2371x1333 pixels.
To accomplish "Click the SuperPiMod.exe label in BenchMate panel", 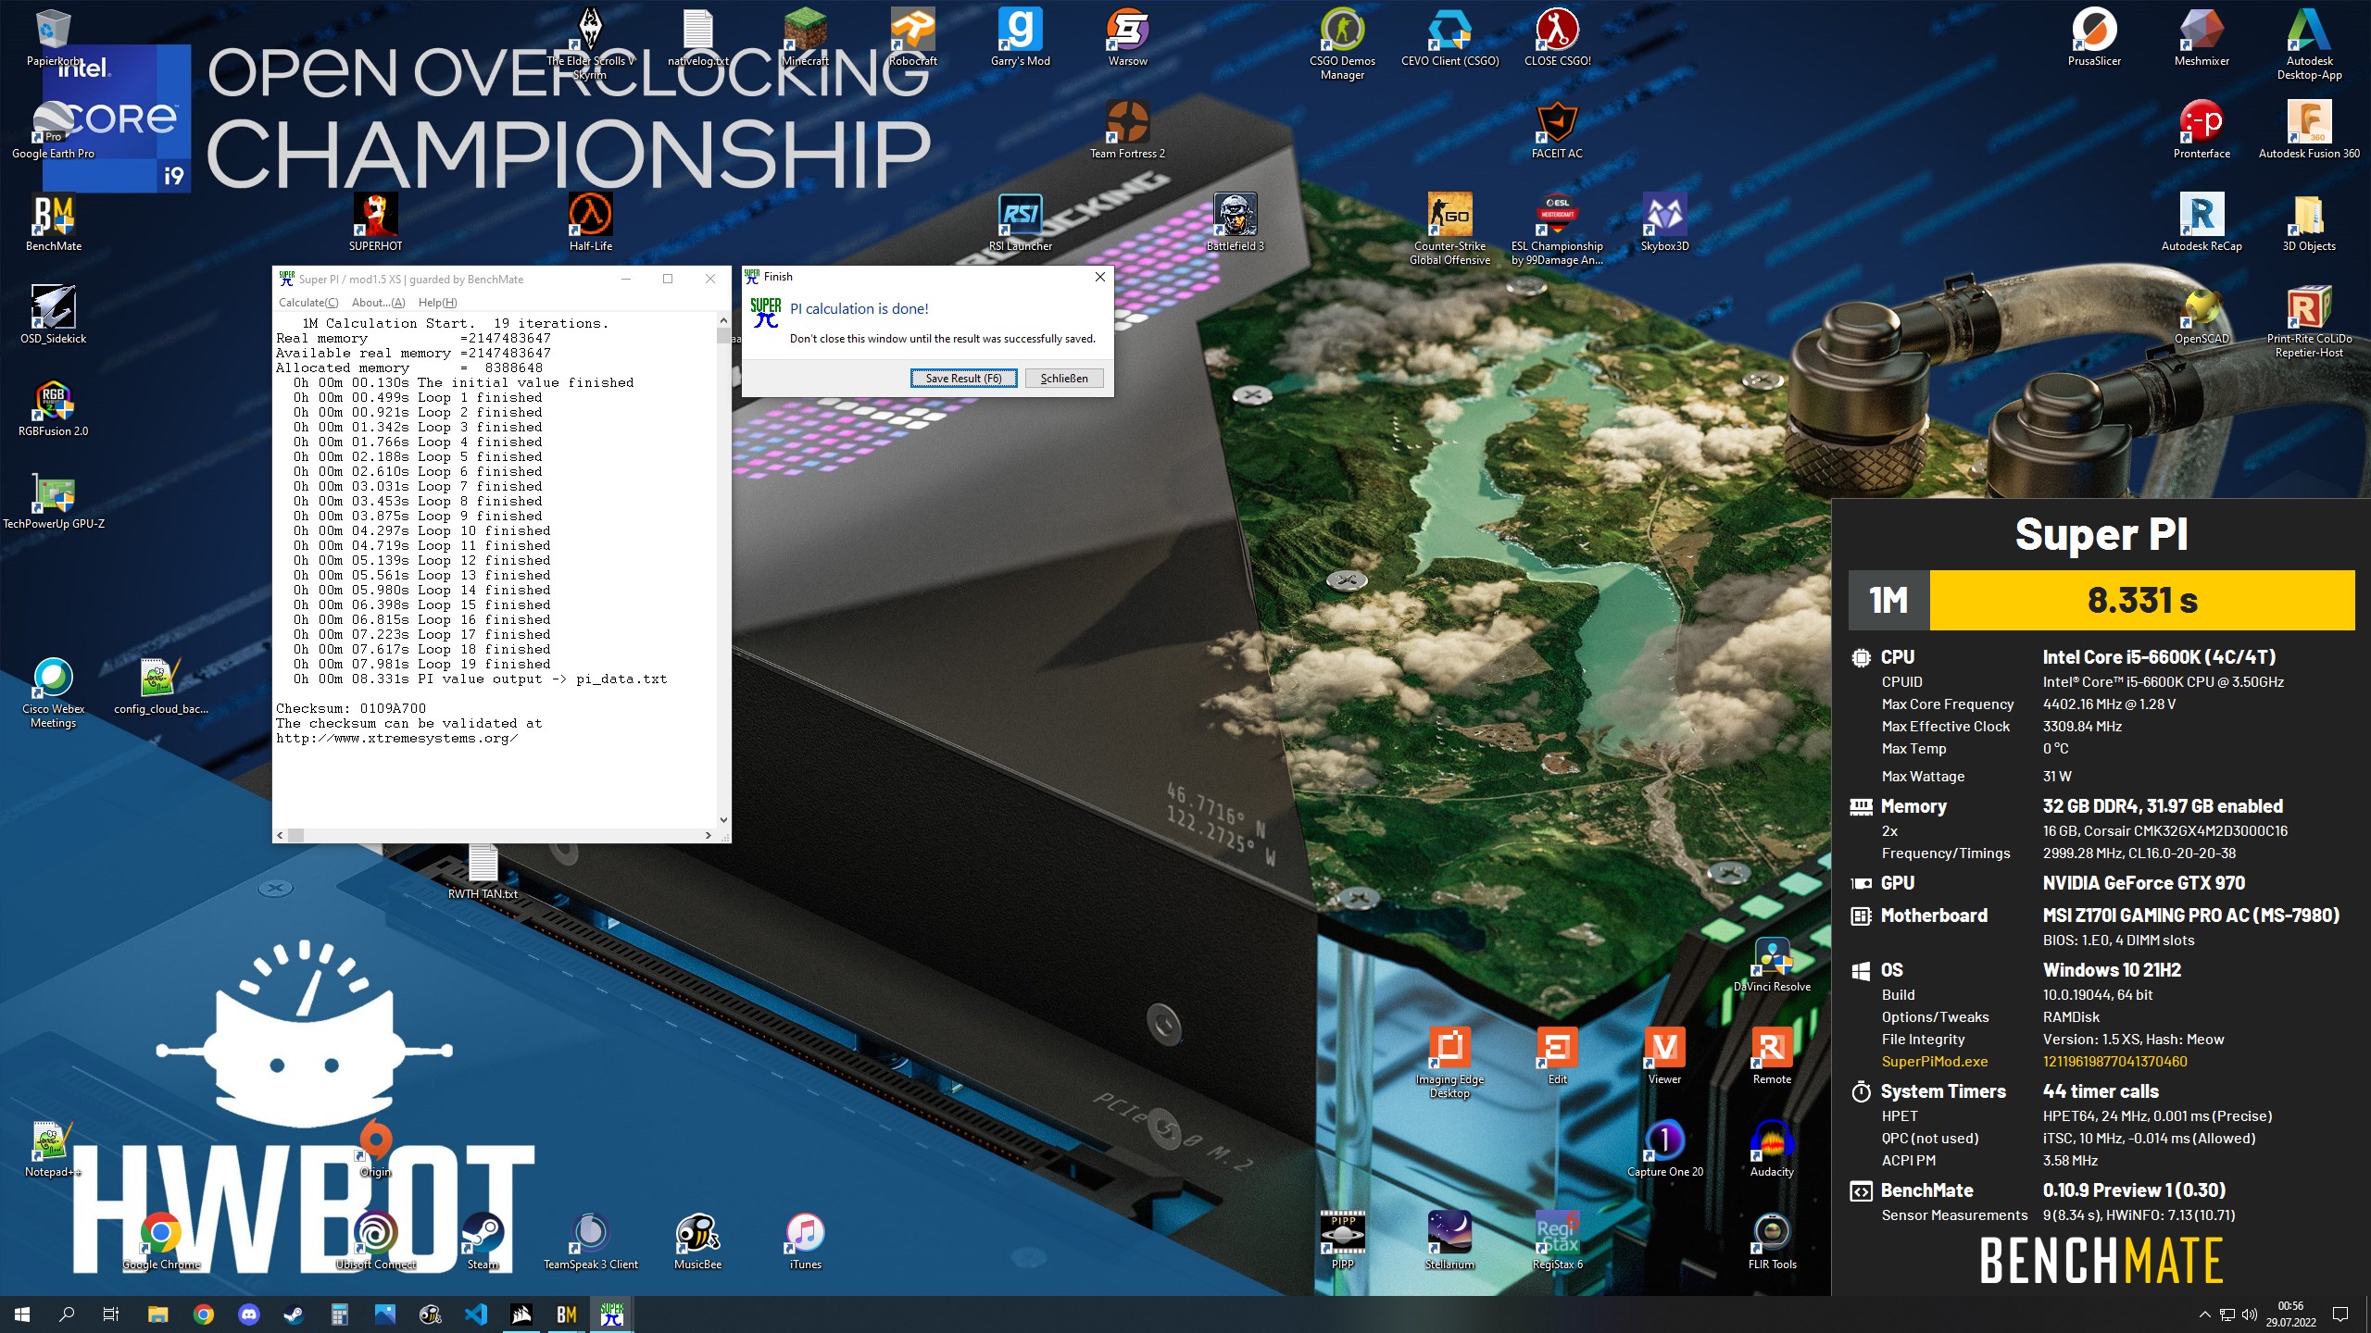I will [1934, 1062].
